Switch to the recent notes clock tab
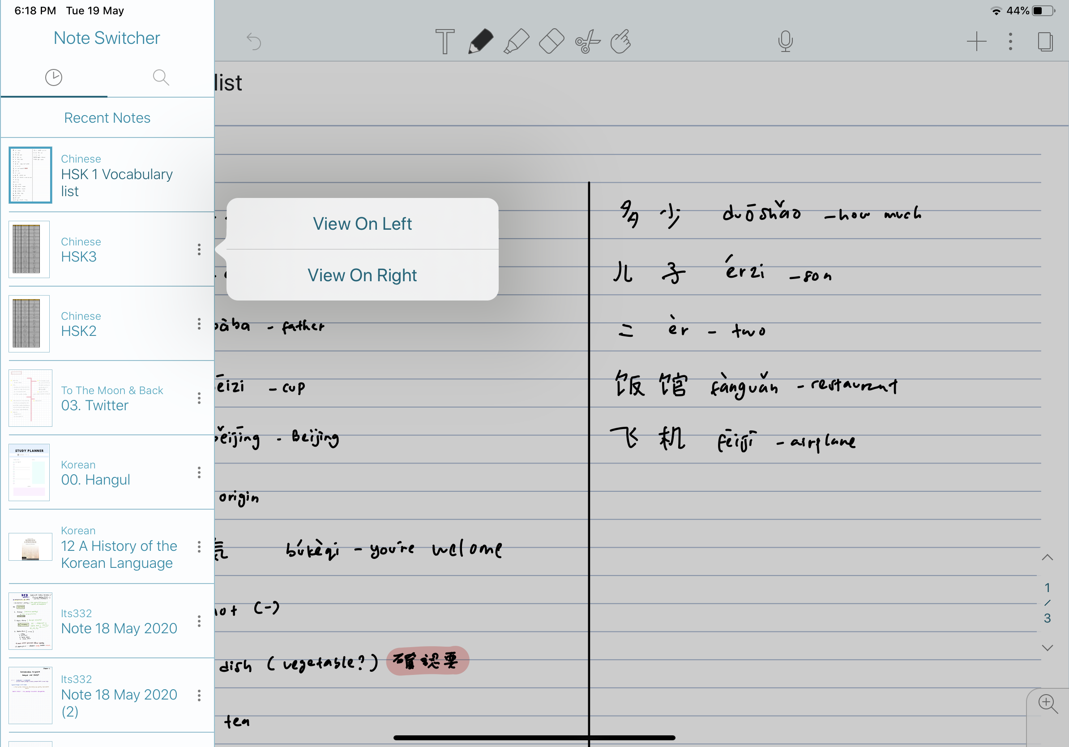1069x747 pixels. tap(54, 77)
